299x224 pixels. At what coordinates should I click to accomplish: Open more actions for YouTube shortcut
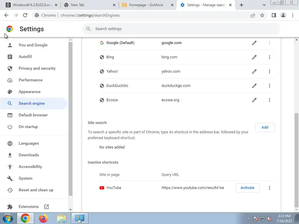pos(270,188)
